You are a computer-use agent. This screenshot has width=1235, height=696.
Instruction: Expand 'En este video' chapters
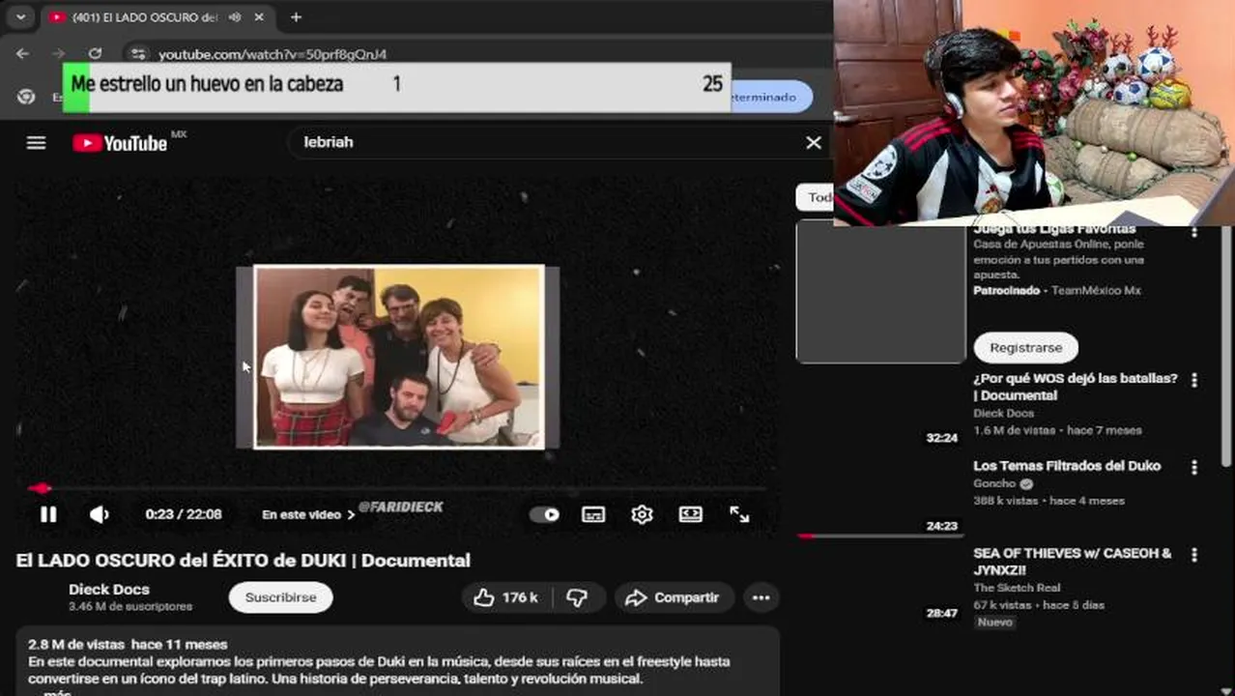point(308,514)
